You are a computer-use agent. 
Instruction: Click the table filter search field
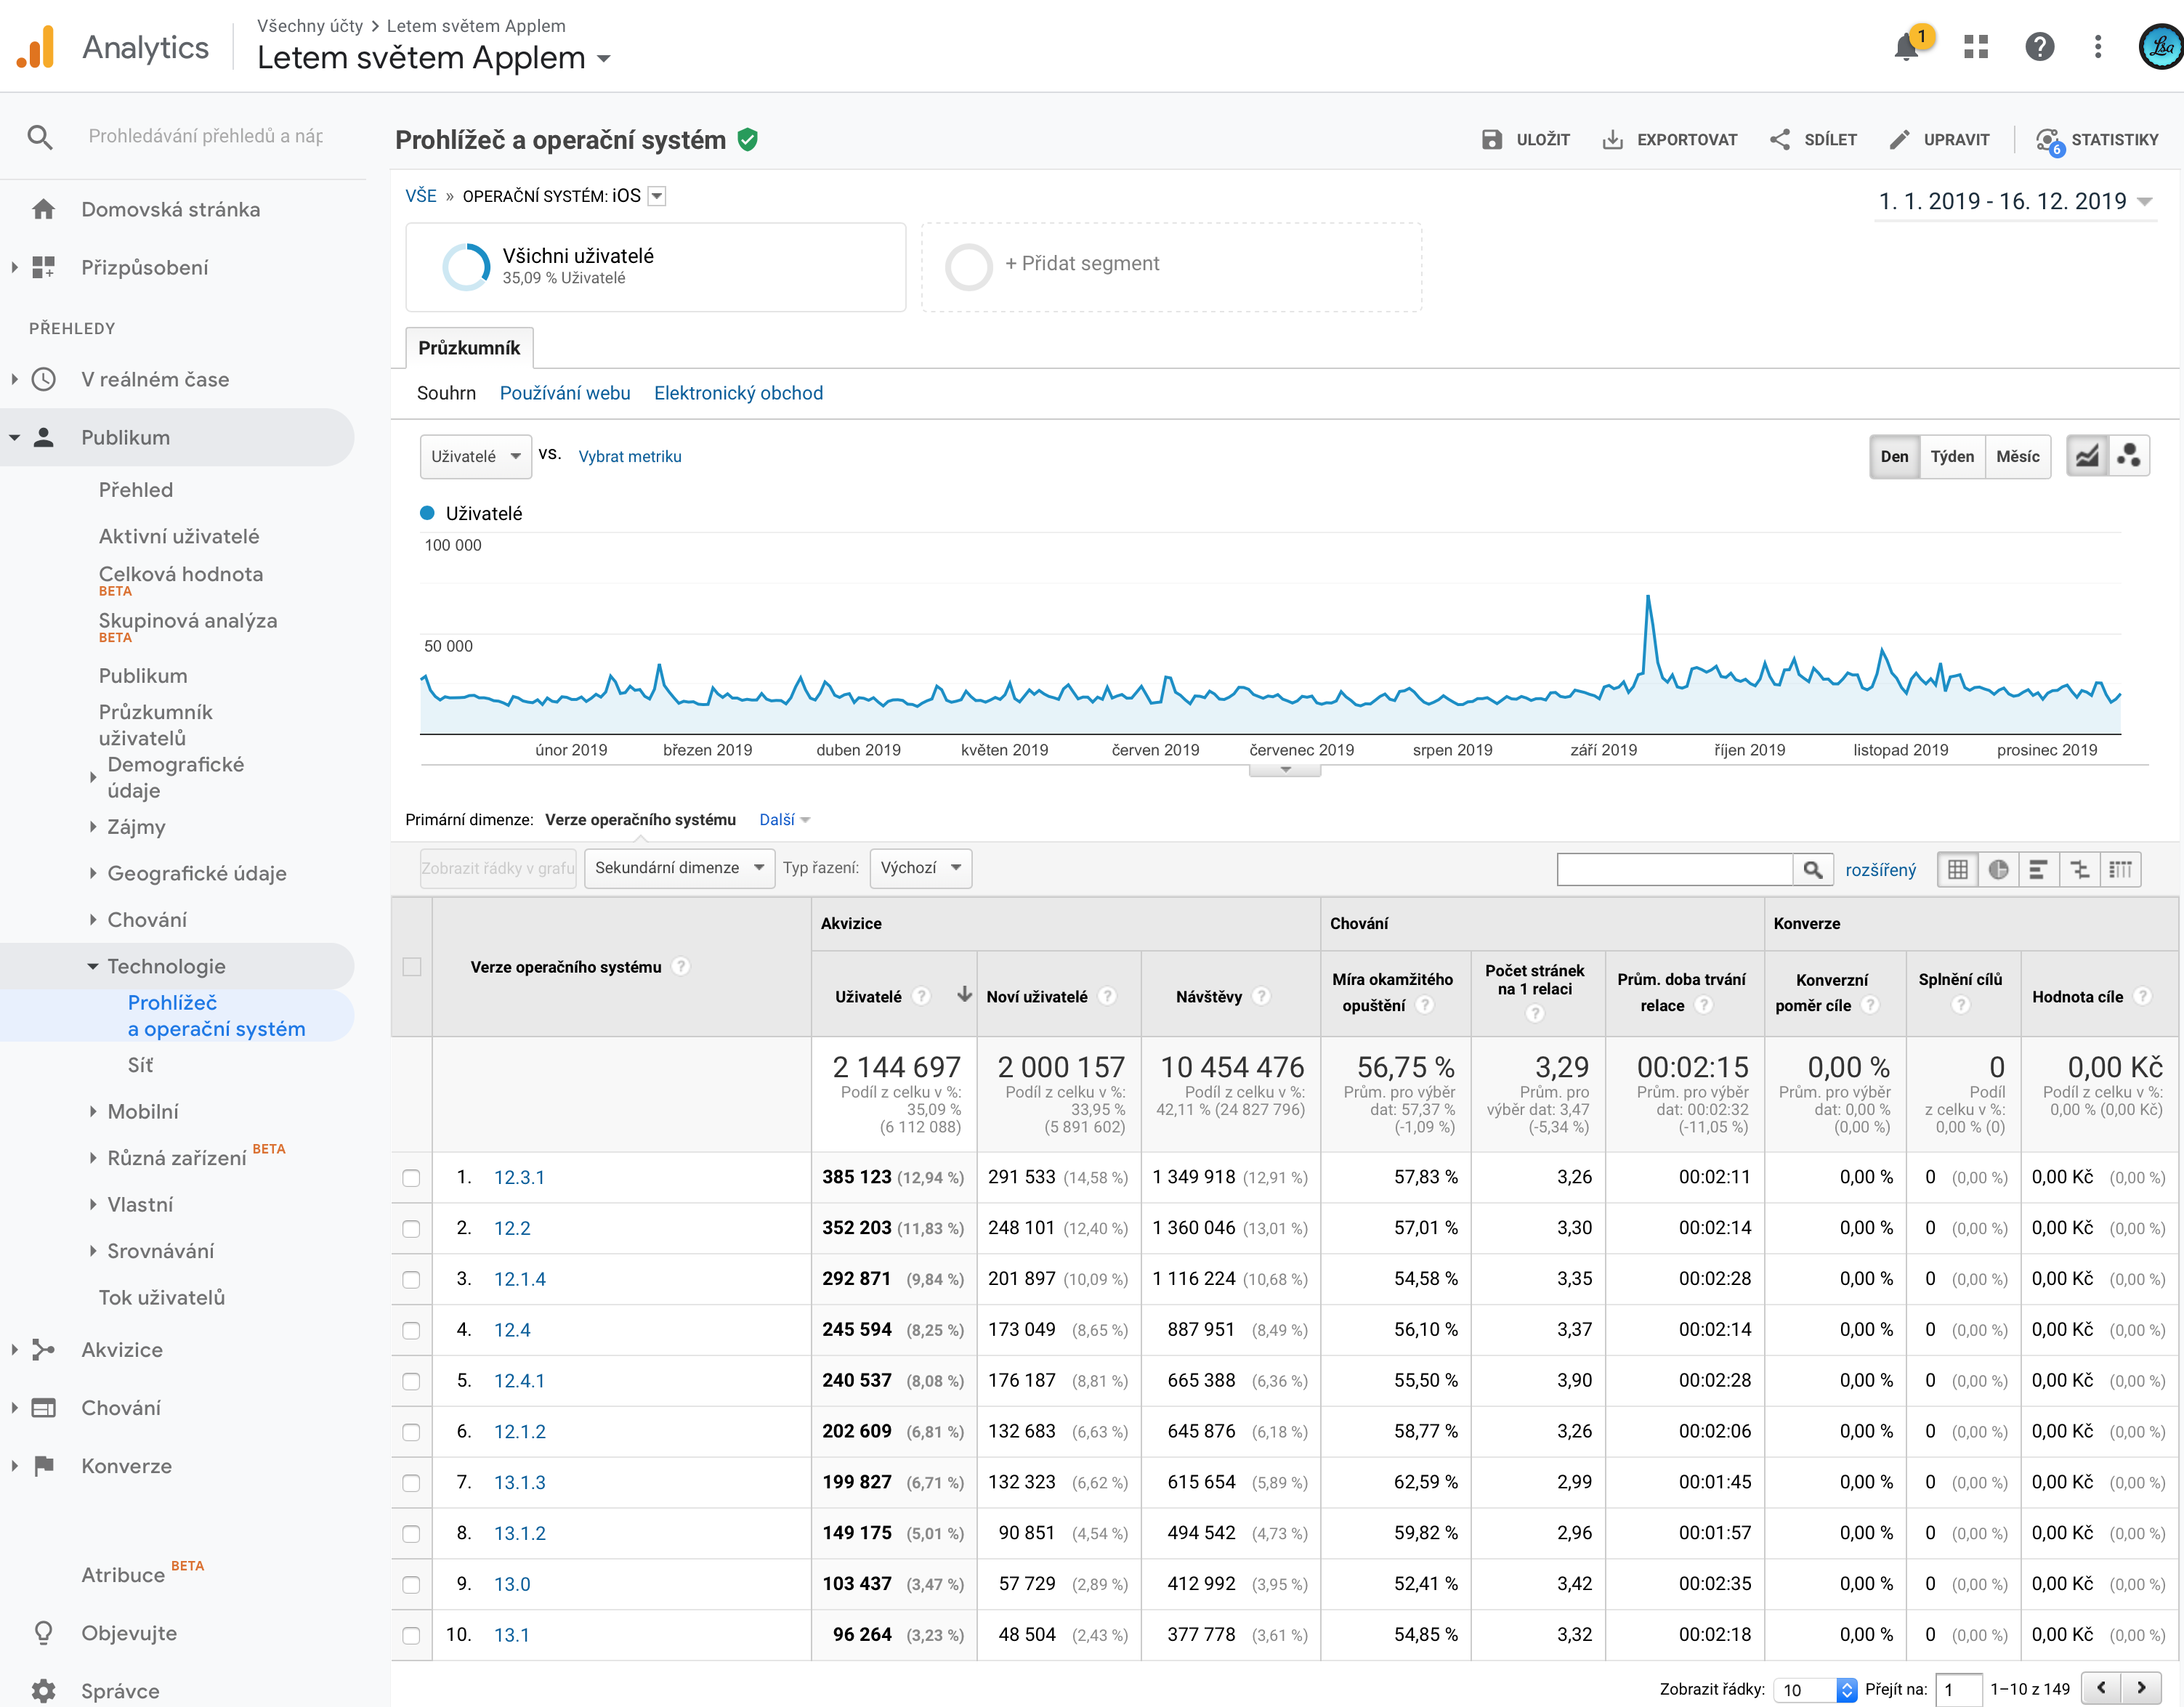click(1674, 869)
